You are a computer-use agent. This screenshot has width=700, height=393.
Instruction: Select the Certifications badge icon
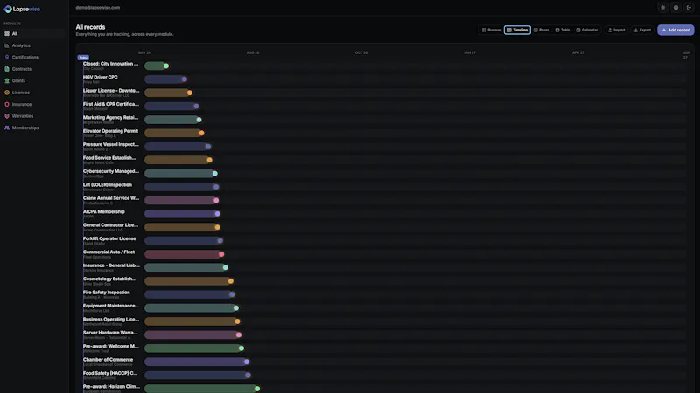[x=7, y=57]
